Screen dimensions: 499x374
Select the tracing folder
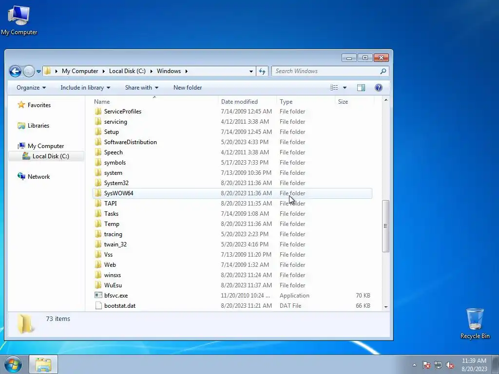(113, 234)
